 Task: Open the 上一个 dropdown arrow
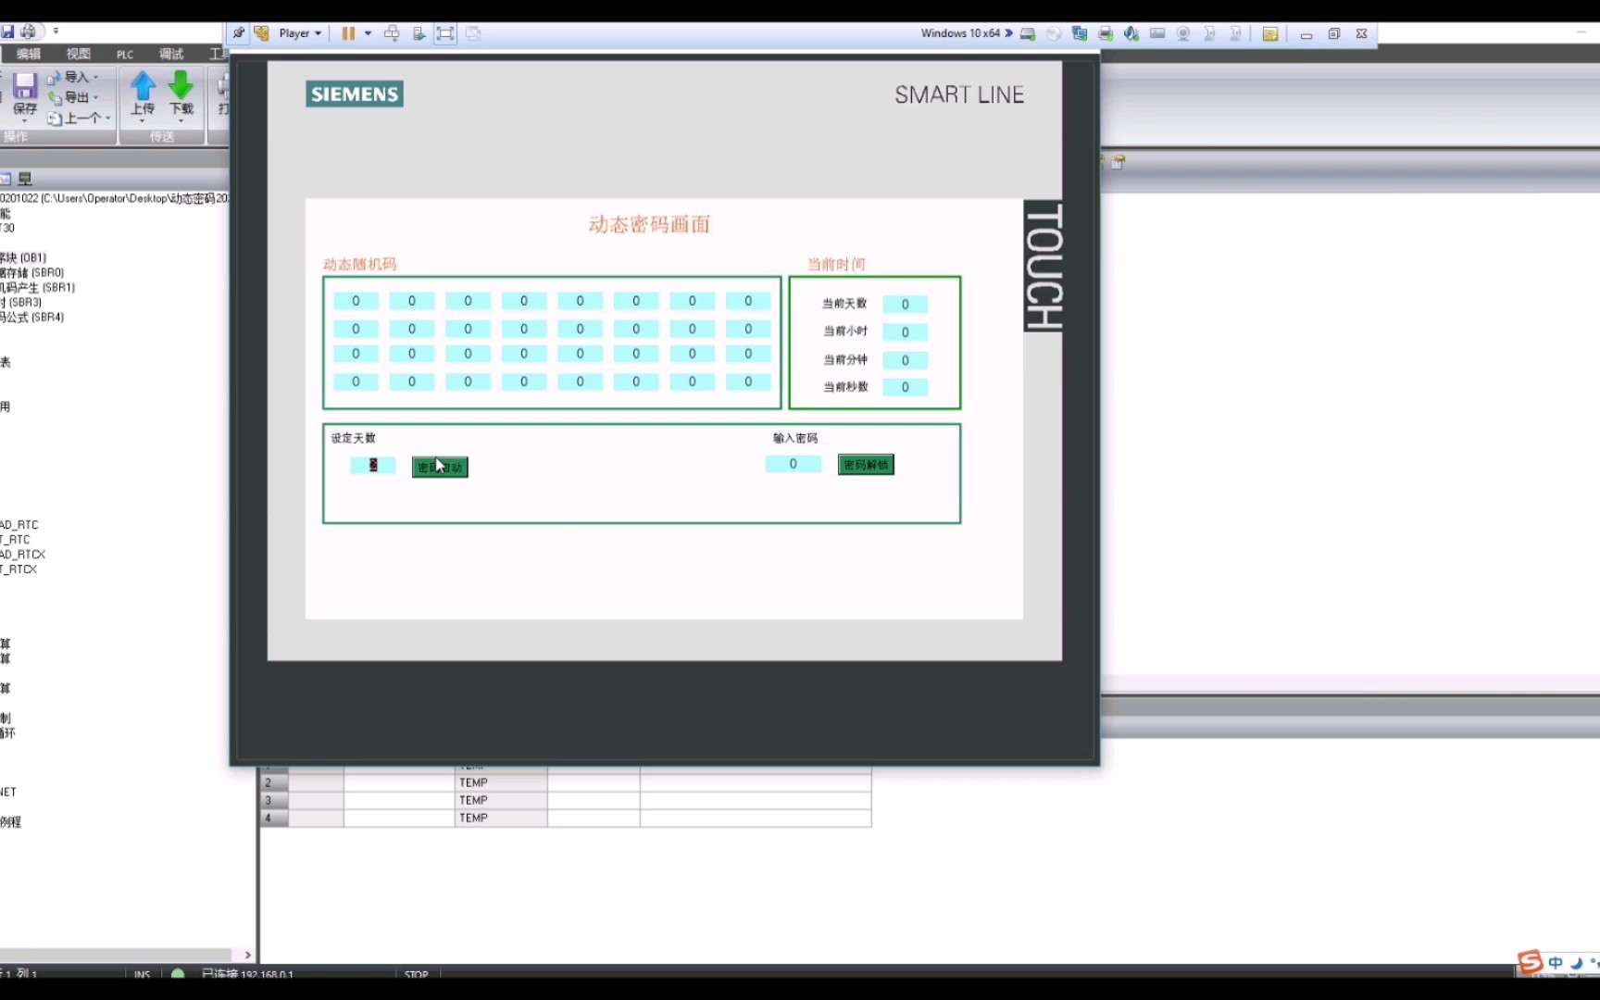click(108, 119)
